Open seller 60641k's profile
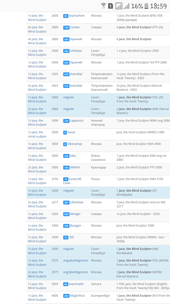Image resolution: width=170 pixels, height=304 pixels. (75, 167)
